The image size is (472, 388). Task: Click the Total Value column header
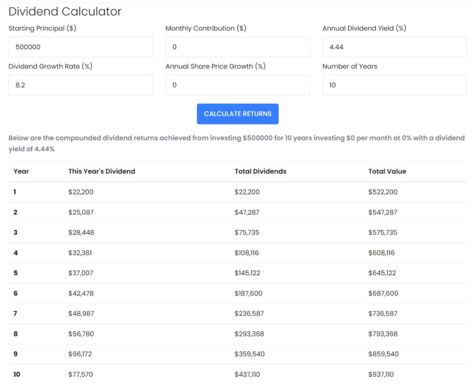click(x=387, y=171)
